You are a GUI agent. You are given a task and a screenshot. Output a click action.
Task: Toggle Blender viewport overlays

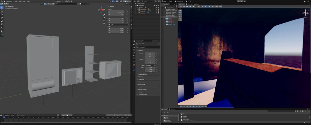pos(117,1)
